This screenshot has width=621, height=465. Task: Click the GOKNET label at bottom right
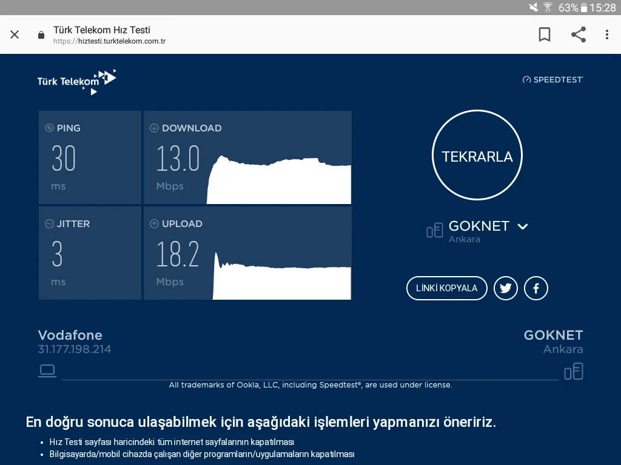point(553,335)
